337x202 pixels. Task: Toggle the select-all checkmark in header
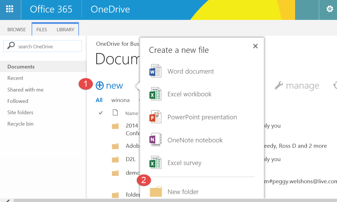click(x=101, y=113)
